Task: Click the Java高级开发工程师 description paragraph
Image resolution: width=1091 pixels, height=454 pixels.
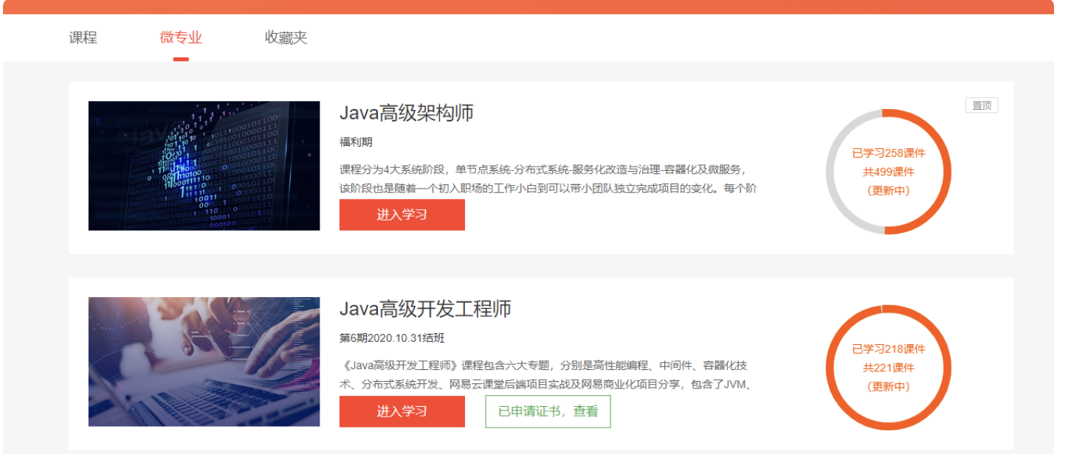Action: pos(547,374)
